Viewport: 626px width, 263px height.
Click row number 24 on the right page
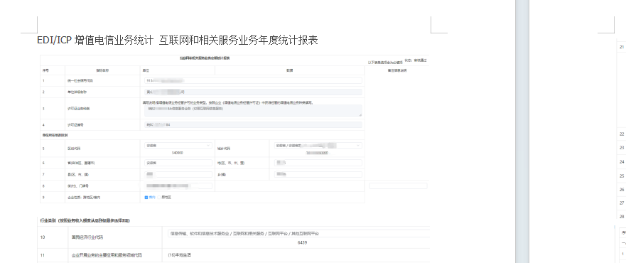click(x=622, y=161)
